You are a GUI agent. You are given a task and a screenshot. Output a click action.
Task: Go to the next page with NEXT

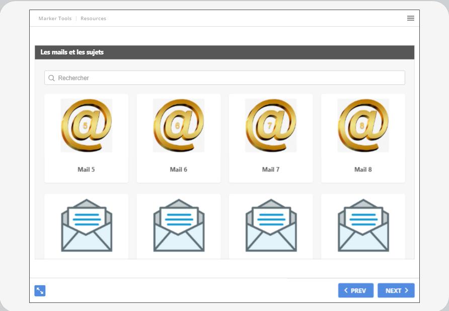point(396,290)
